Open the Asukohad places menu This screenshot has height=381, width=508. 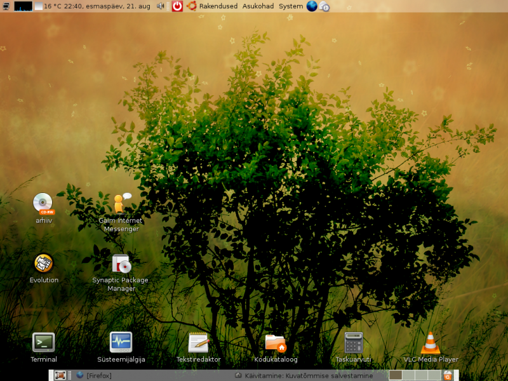tap(258, 6)
